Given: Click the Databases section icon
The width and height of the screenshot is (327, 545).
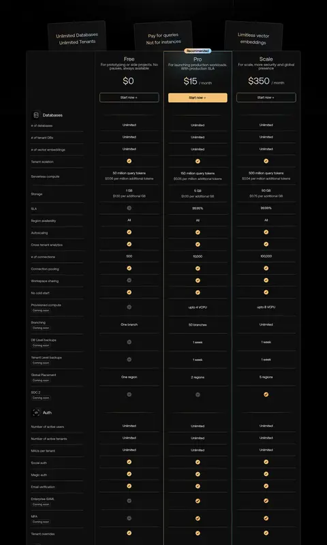Looking at the screenshot, I should click(36, 115).
